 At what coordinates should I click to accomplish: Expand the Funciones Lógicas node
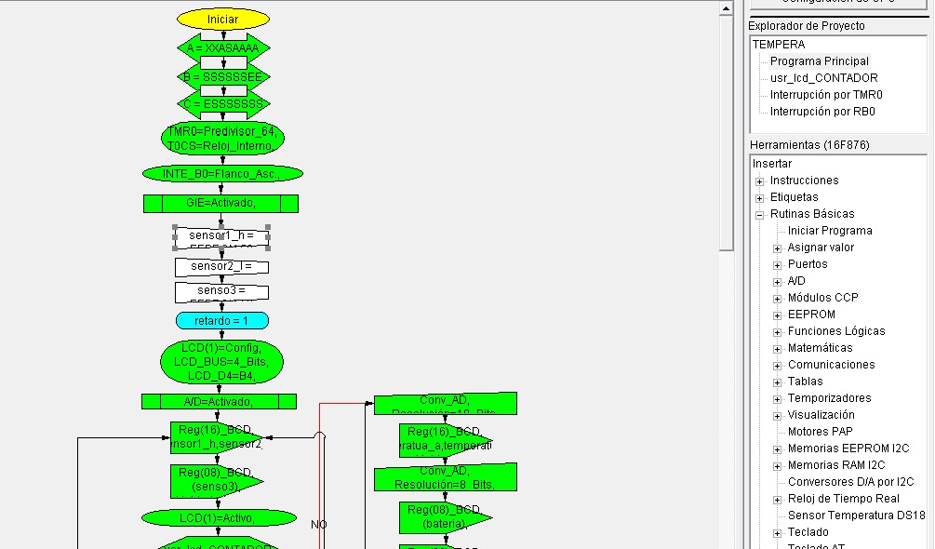(778, 332)
